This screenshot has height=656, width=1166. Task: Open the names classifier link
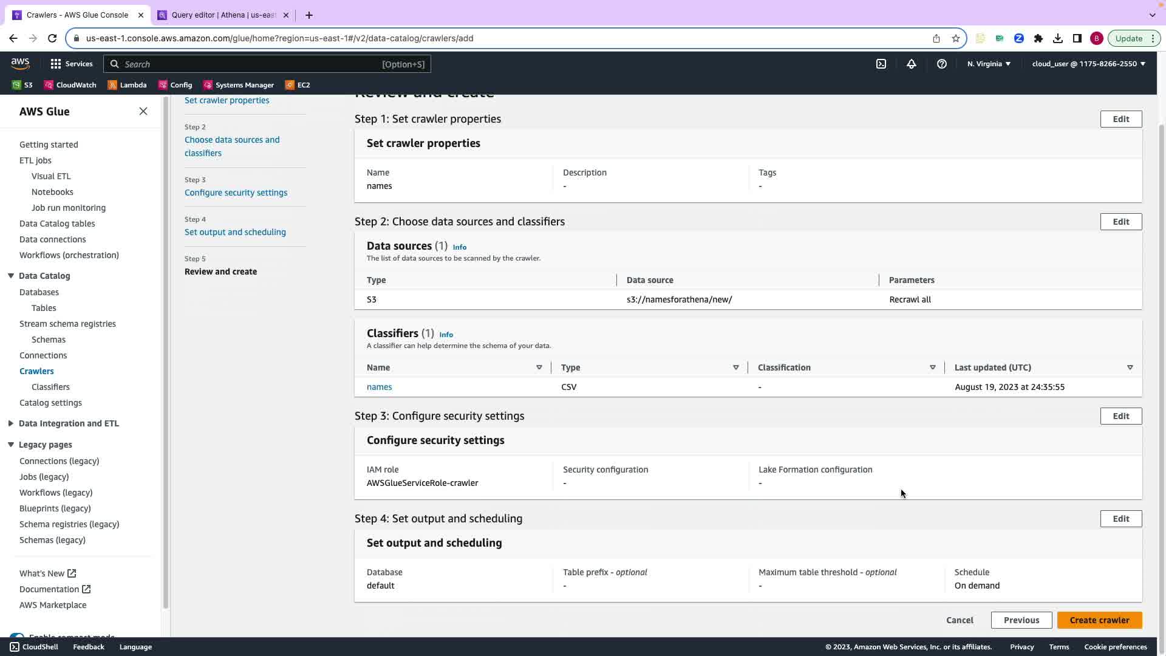[379, 387]
